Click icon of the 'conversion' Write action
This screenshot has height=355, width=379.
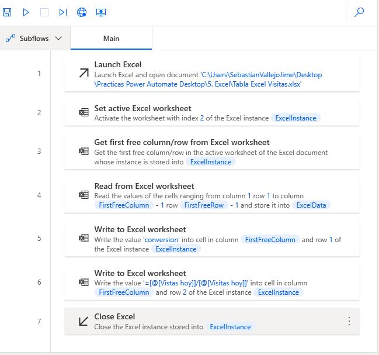(84, 238)
